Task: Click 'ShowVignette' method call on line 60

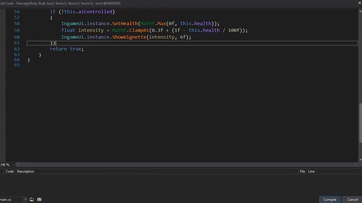Action: (130, 37)
